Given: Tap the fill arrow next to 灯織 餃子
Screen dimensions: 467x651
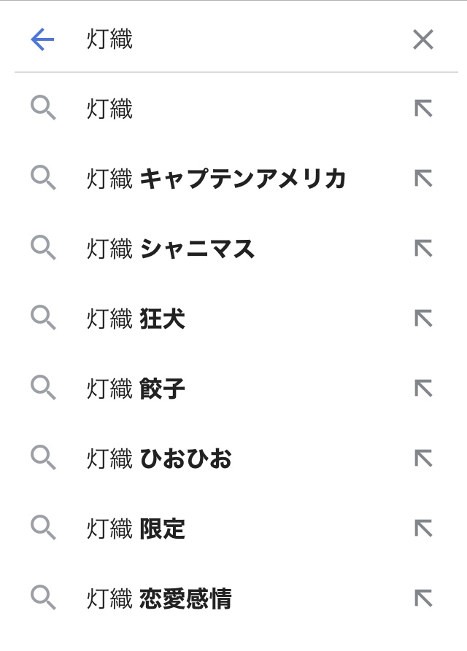Looking at the screenshot, I should point(423,389).
